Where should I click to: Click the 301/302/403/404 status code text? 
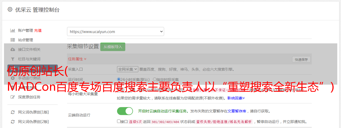pos(165,122)
